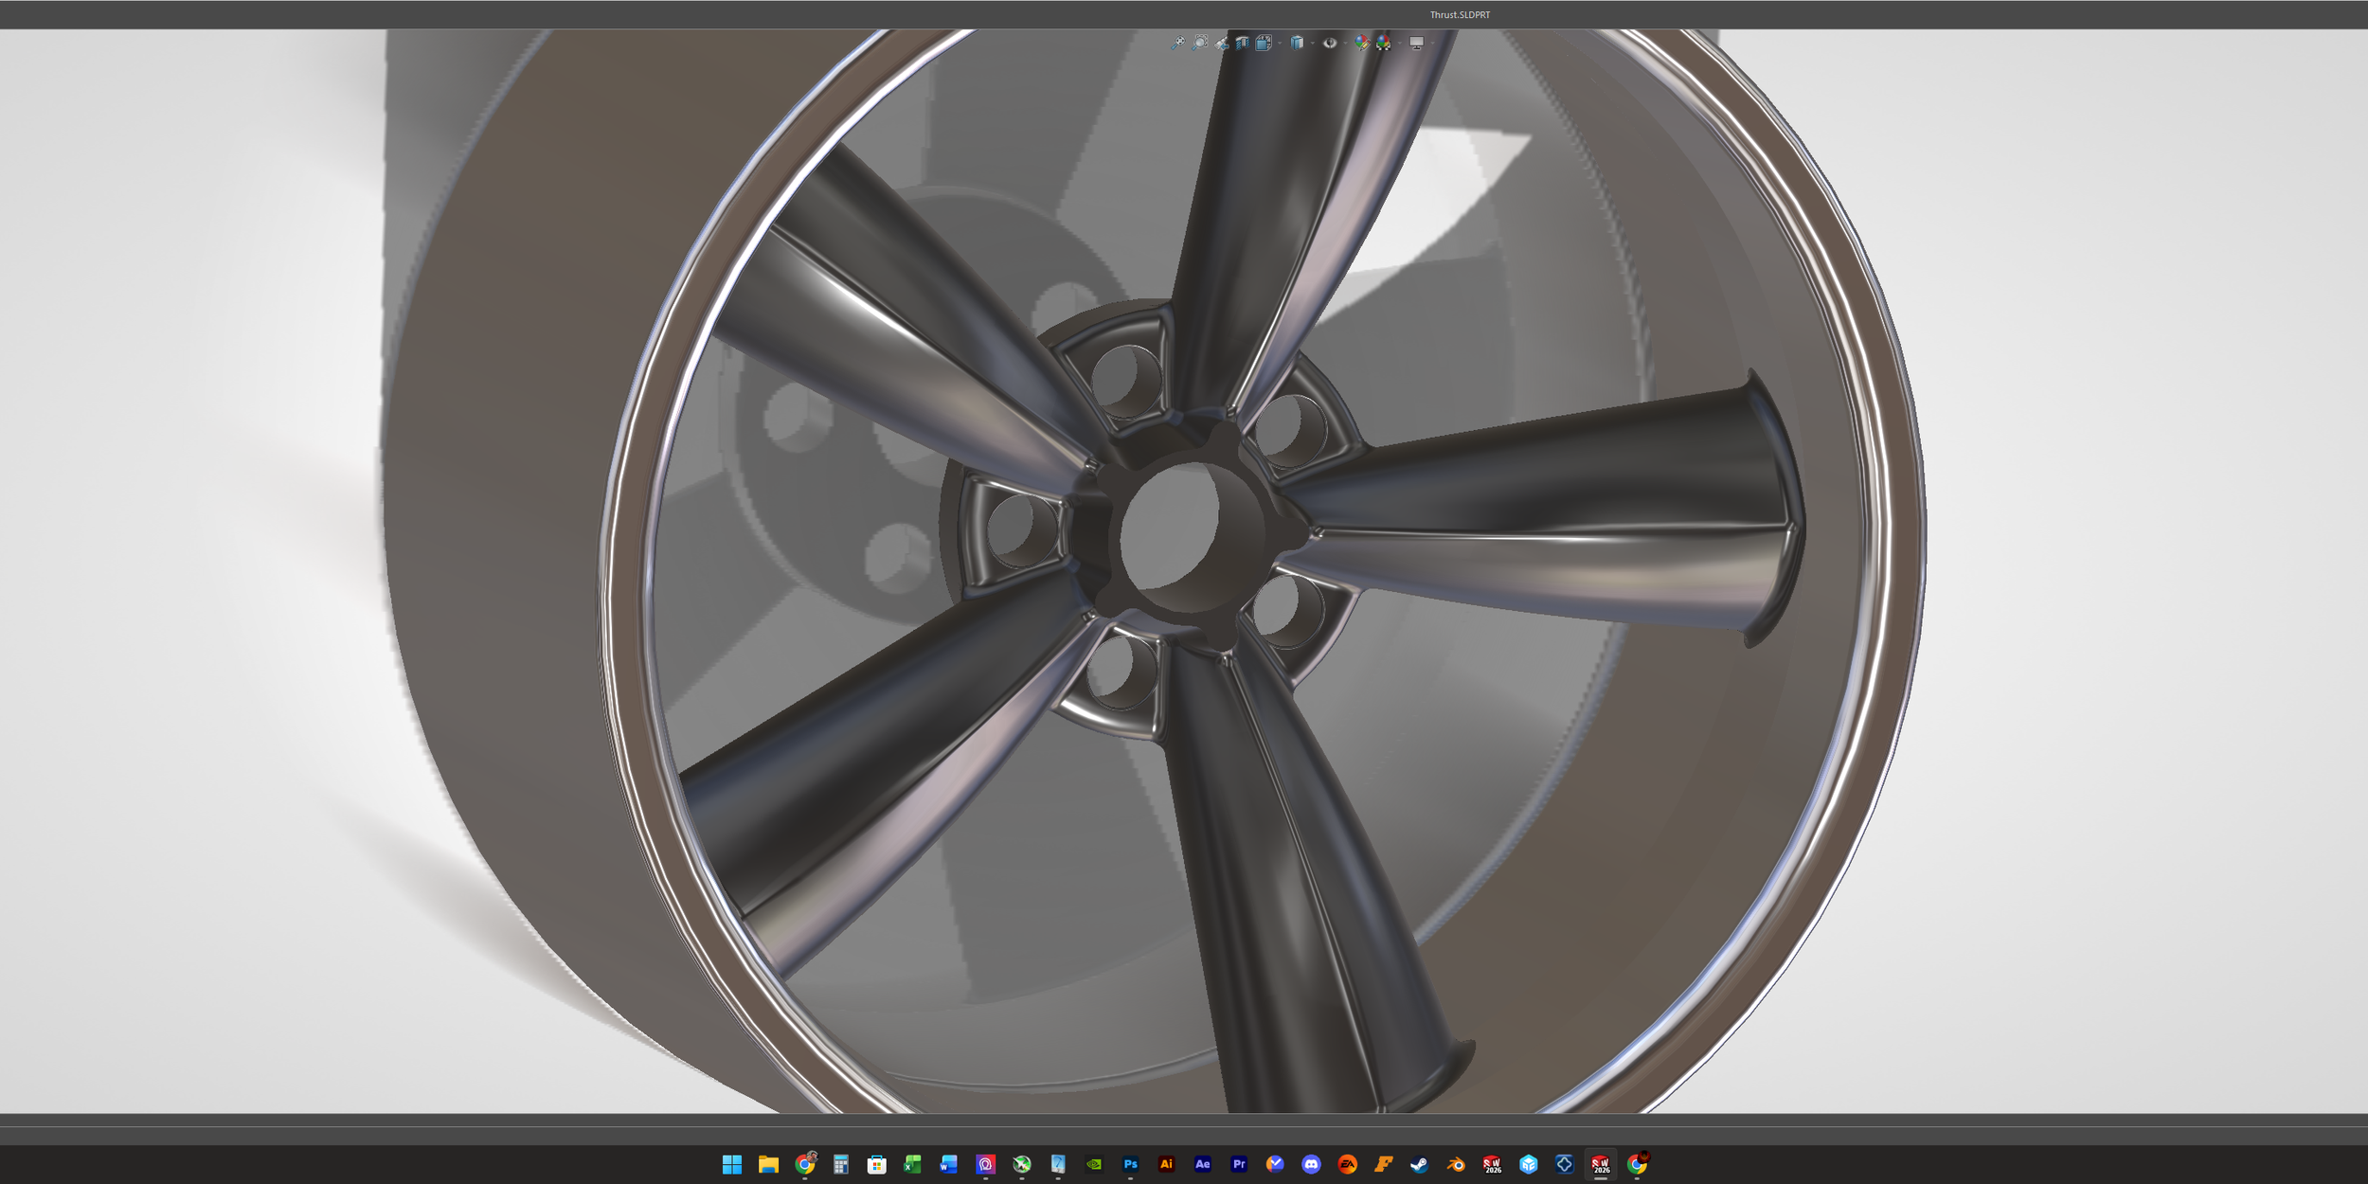Open the green sphere app in taskbar
The image size is (2368, 1184).
(x=1021, y=1164)
